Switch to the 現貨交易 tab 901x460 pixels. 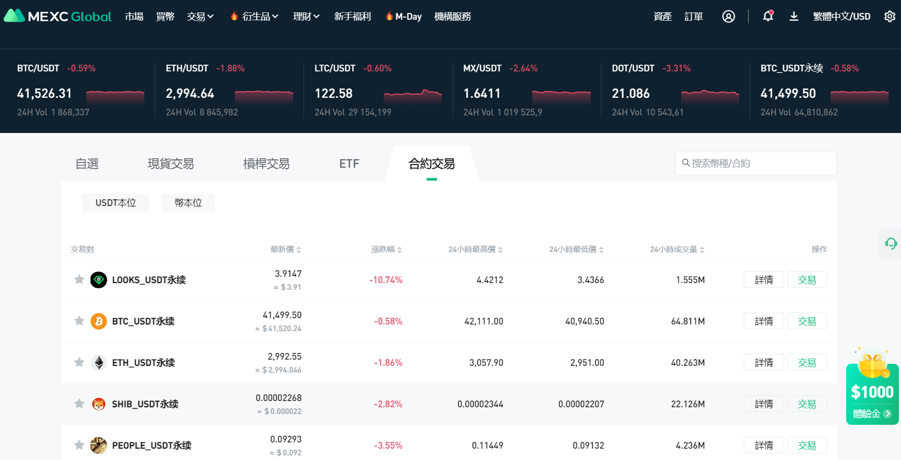[171, 164]
